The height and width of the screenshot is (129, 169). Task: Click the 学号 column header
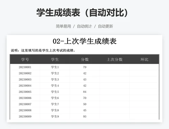point(25,59)
